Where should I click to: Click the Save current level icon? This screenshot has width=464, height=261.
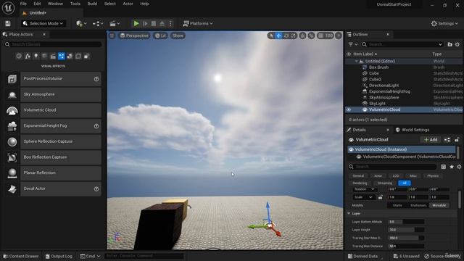(8, 23)
